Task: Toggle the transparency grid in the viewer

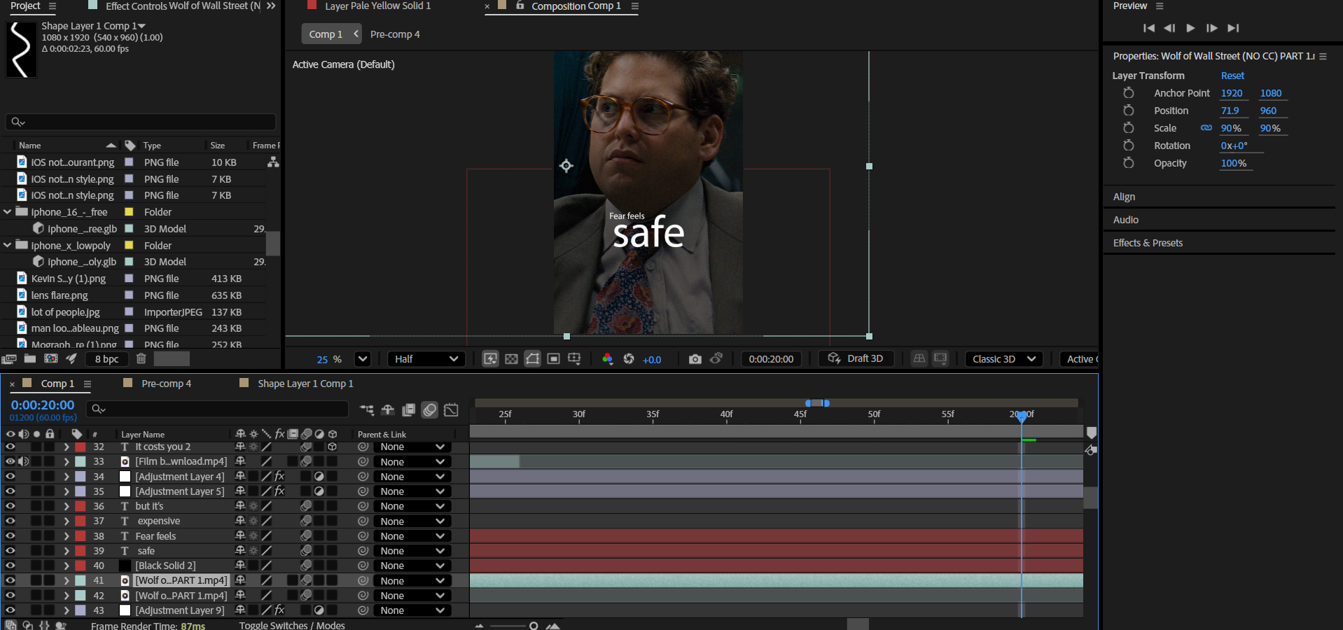Action: pos(512,359)
